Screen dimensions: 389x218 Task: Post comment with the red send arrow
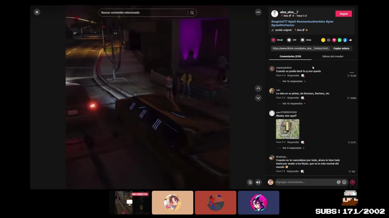pos(353,182)
